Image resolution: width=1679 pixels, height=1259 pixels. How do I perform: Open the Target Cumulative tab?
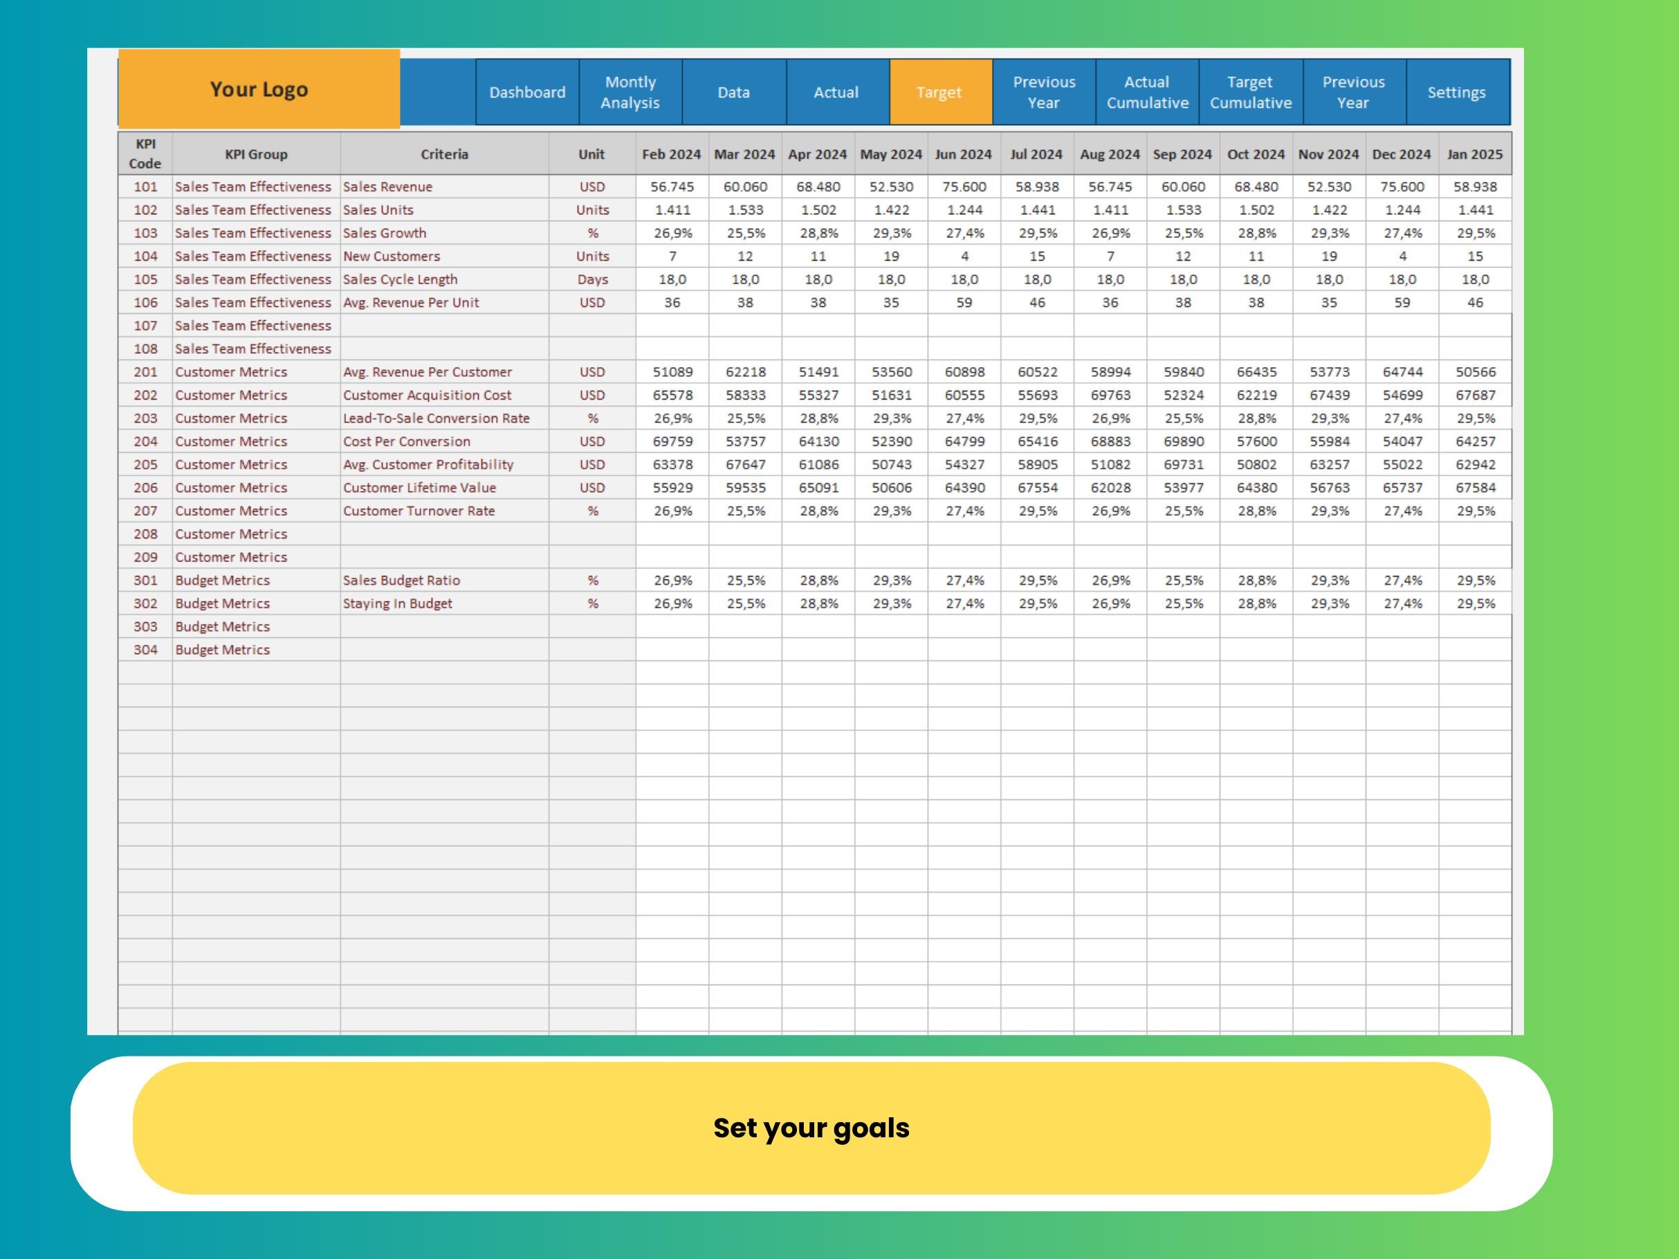pyautogui.click(x=1250, y=91)
